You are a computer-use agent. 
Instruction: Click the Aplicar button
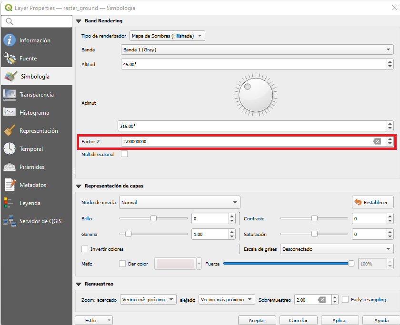tap(340, 320)
